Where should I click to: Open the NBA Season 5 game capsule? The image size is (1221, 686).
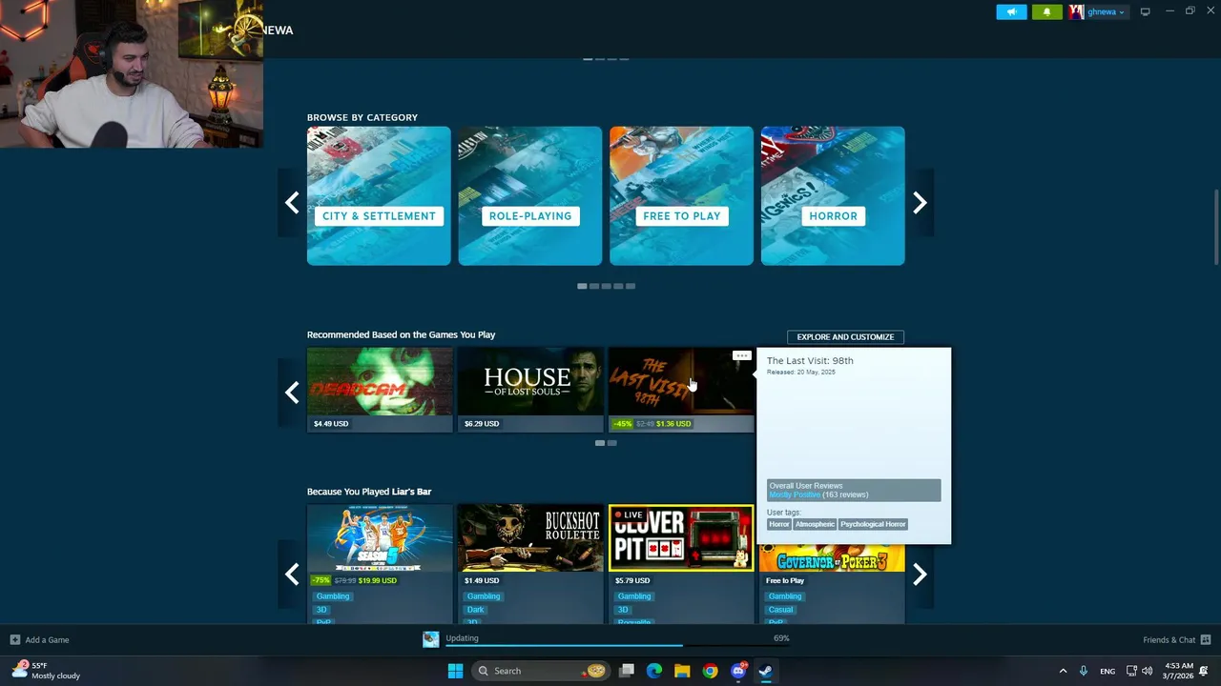click(380, 538)
